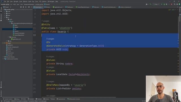Collapse the java folder in tree

8,21
